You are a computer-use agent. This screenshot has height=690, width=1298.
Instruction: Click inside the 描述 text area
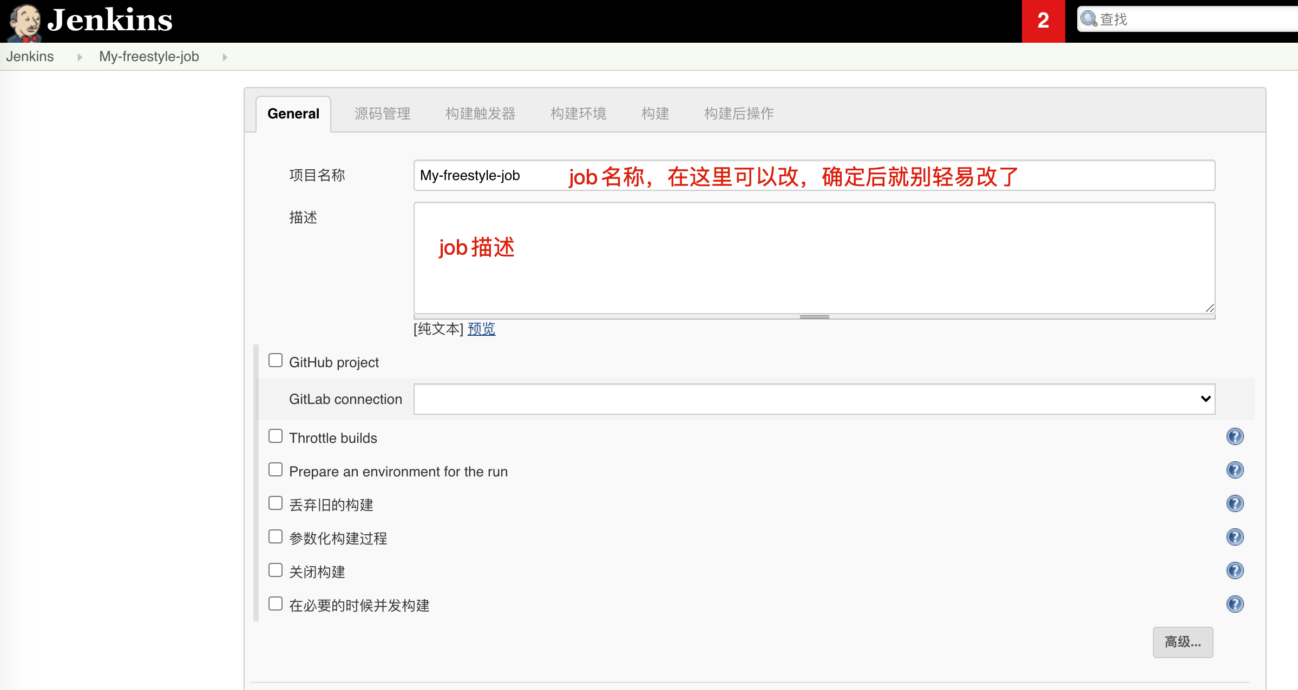[814, 258]
